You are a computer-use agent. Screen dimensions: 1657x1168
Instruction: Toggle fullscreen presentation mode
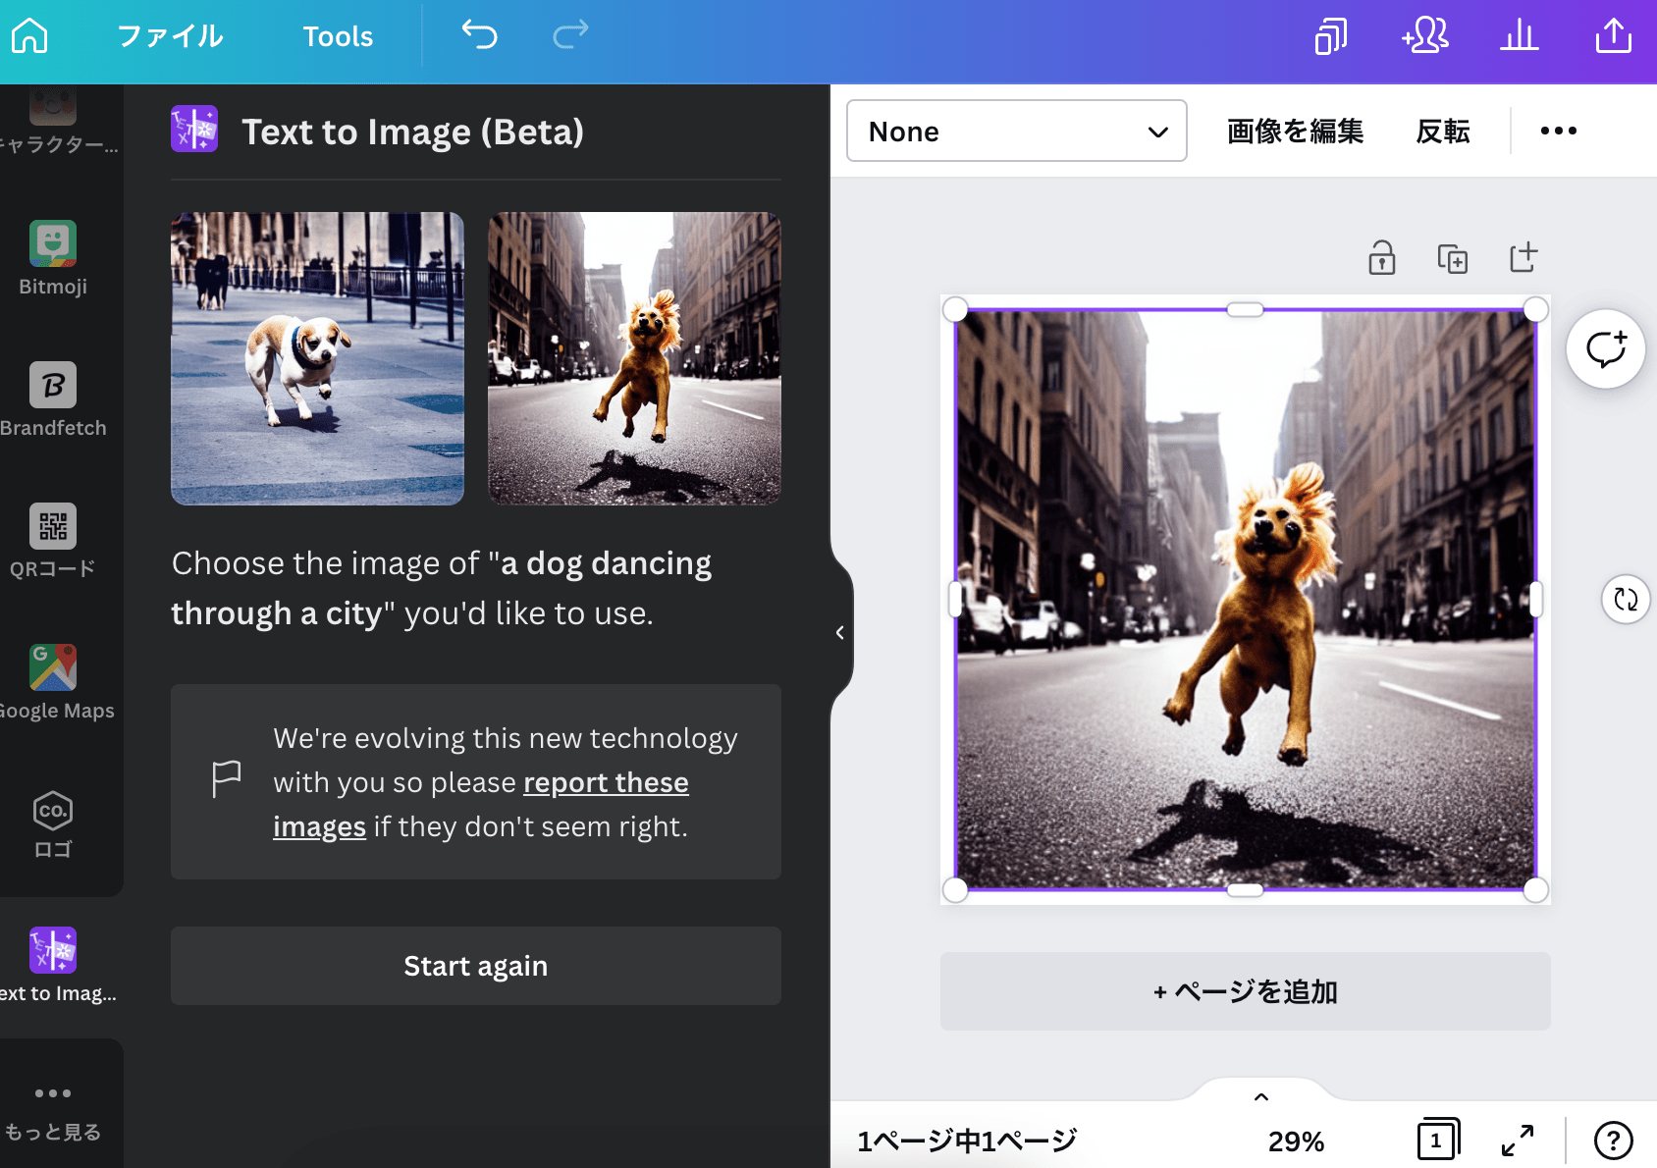(x=1518, y=1141)
